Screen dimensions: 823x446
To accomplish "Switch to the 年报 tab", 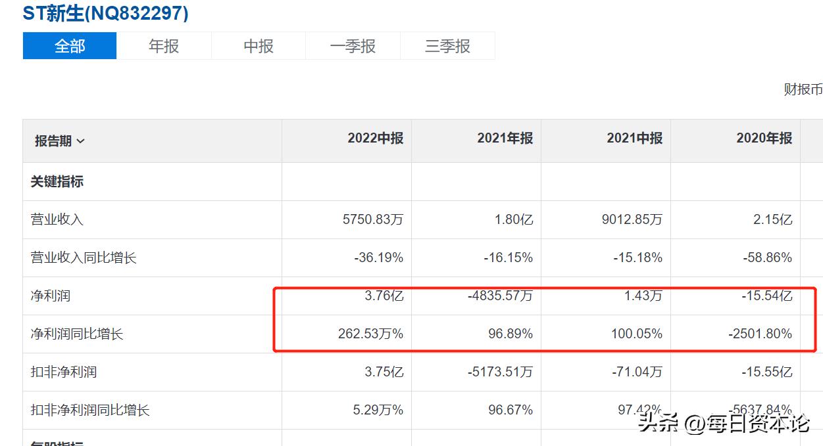I will (x=164, y=46).
